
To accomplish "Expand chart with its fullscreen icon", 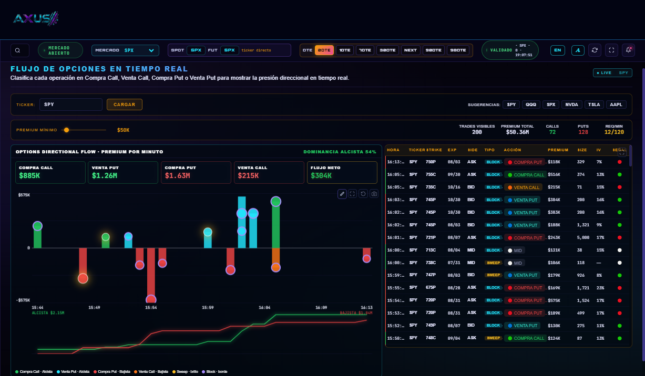I will click(x=353, y=194).
